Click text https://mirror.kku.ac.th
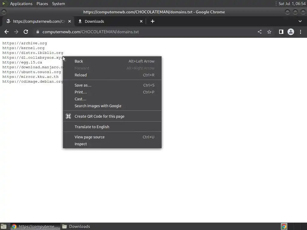This screenshot has height=230, width=307. pos(30,77)
